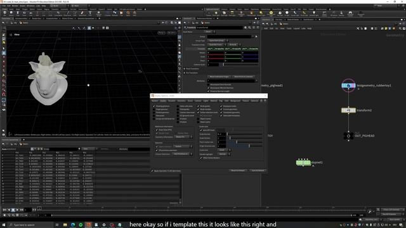Add a Camera from the lights shelf
The height and width of the screenshot is (228, 406).
209,13
